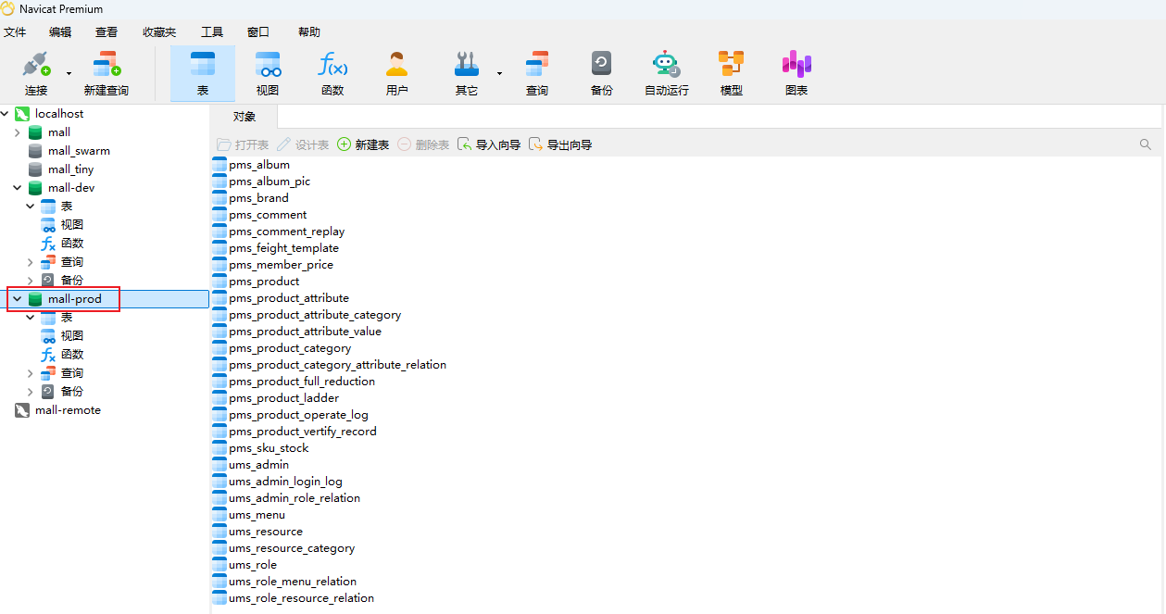Open the 模型 model toolbar icon
Viewport: 1166px width, 614px height.
tap(732, 73)
